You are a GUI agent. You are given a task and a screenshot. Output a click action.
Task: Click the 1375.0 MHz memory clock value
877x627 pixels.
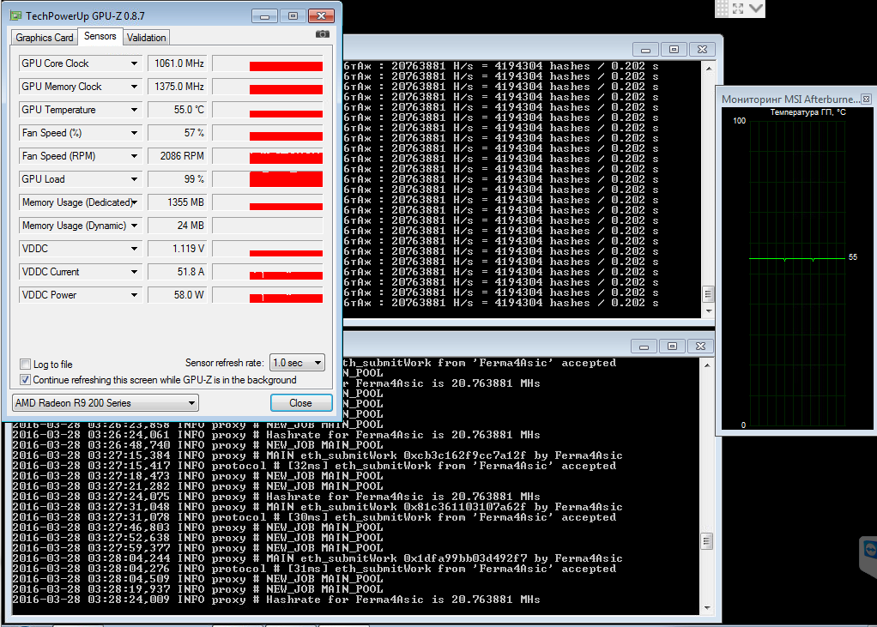(179, 87)
